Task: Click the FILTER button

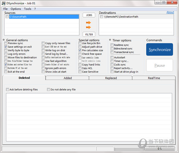Action: 89,35
